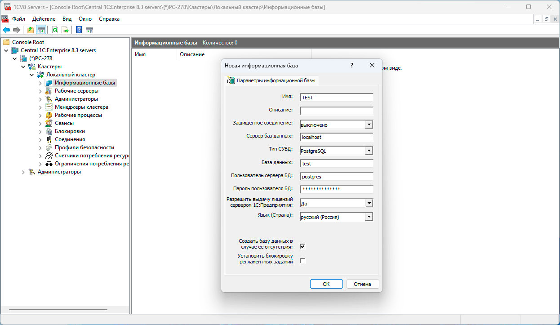560x325 pixels.
Task: Open the 'Тип СУБД' dropdown
Action: (369, 151)
